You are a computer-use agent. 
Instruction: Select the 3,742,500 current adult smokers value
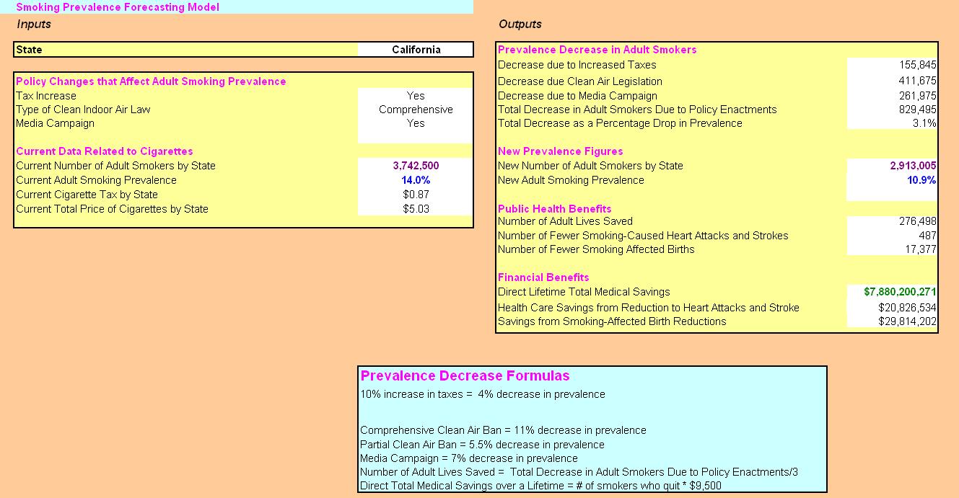[x=416, y=166]
